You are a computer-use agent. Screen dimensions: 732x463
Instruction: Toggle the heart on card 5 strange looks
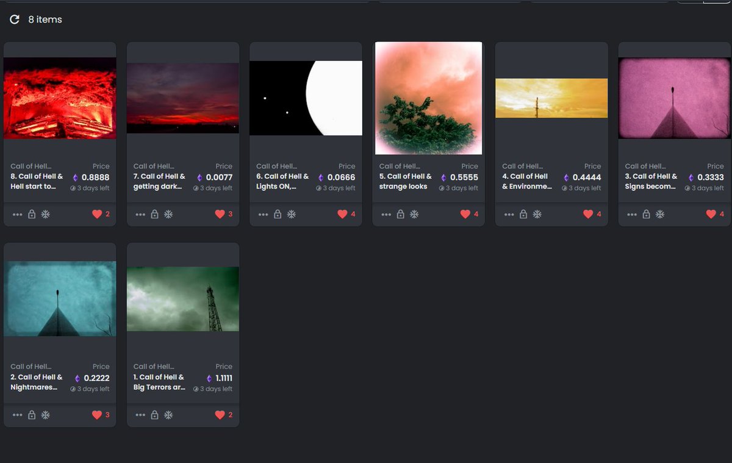point(465,214)
